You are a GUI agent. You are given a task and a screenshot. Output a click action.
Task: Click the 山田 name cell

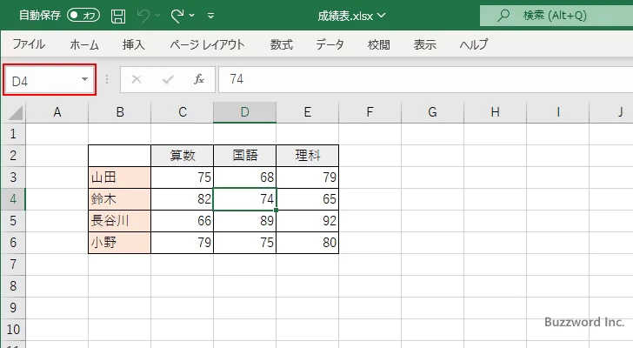[x=119, y=177]
